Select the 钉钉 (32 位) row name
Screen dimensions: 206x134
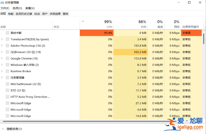click(18, 90)
